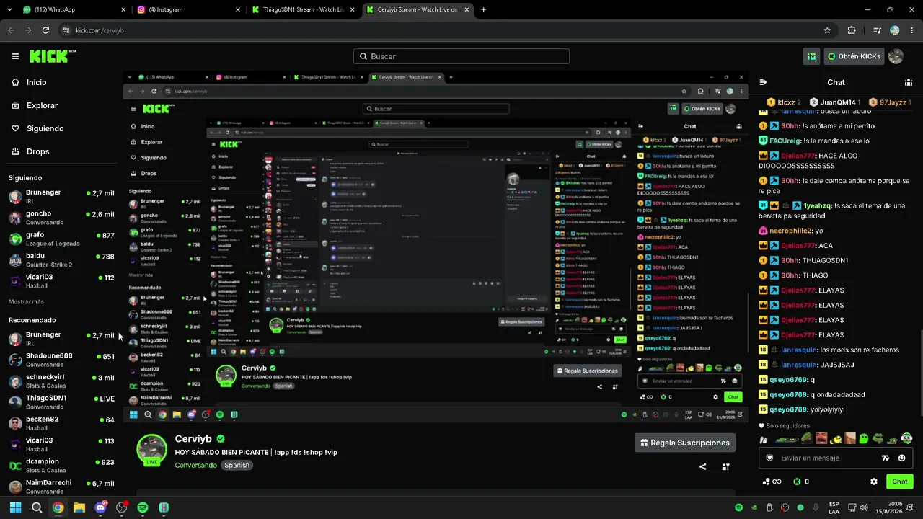923x519 pixels.
Task: Switch to the Instagram browser tab
Action: click(x=187, y=9)
